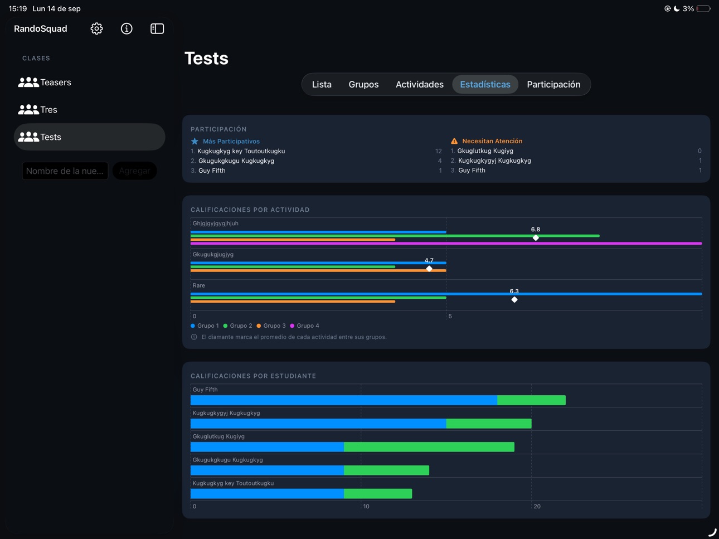Click the Agregar button
Image resolution: width=719 pixels, height=539 pixels.
(134, 171)
